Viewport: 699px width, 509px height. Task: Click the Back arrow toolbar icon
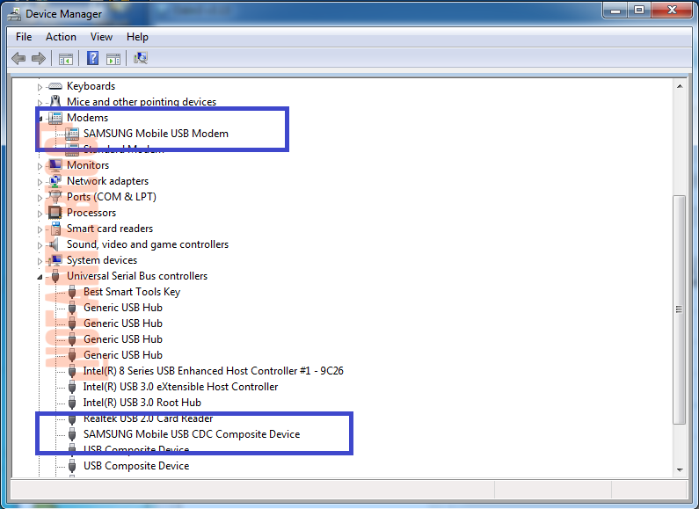click(x=18, y=58)
